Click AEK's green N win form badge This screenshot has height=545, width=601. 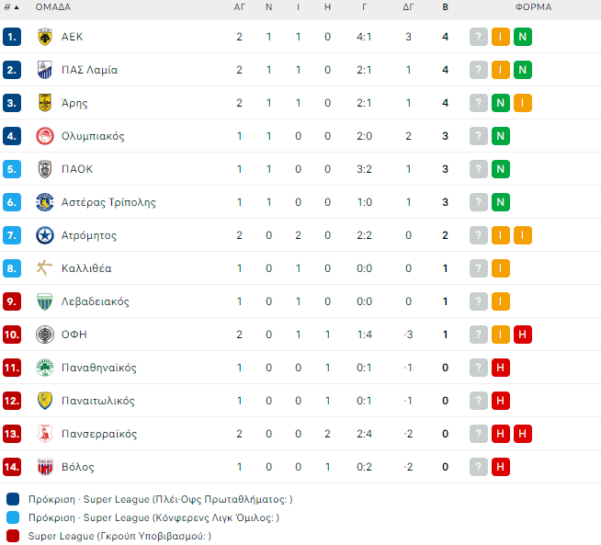coord(523,37)
